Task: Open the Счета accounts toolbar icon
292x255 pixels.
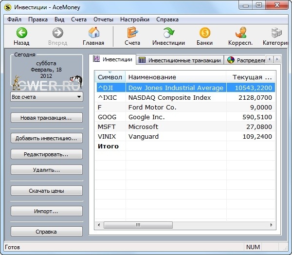Action: (132, 33)
